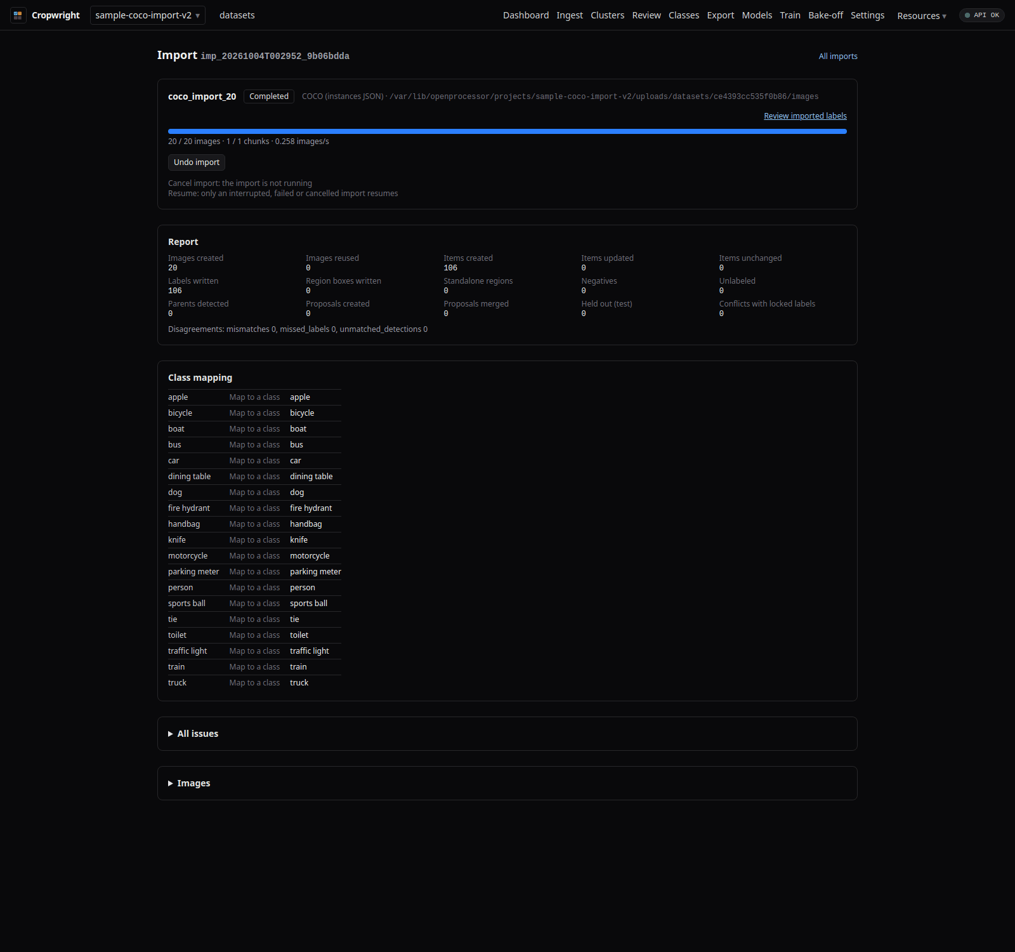The height and width of the screenshot is (952, 1015).
Task: Expand the Images section
Action: coord(189,783)
